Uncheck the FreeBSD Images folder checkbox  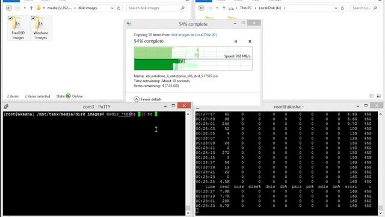coord(10,18)
